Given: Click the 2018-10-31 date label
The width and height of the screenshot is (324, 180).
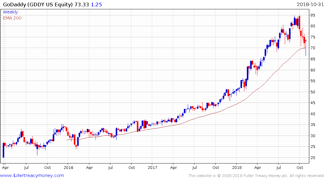Looking at the screenshot, I should click(x=310, y=4).
